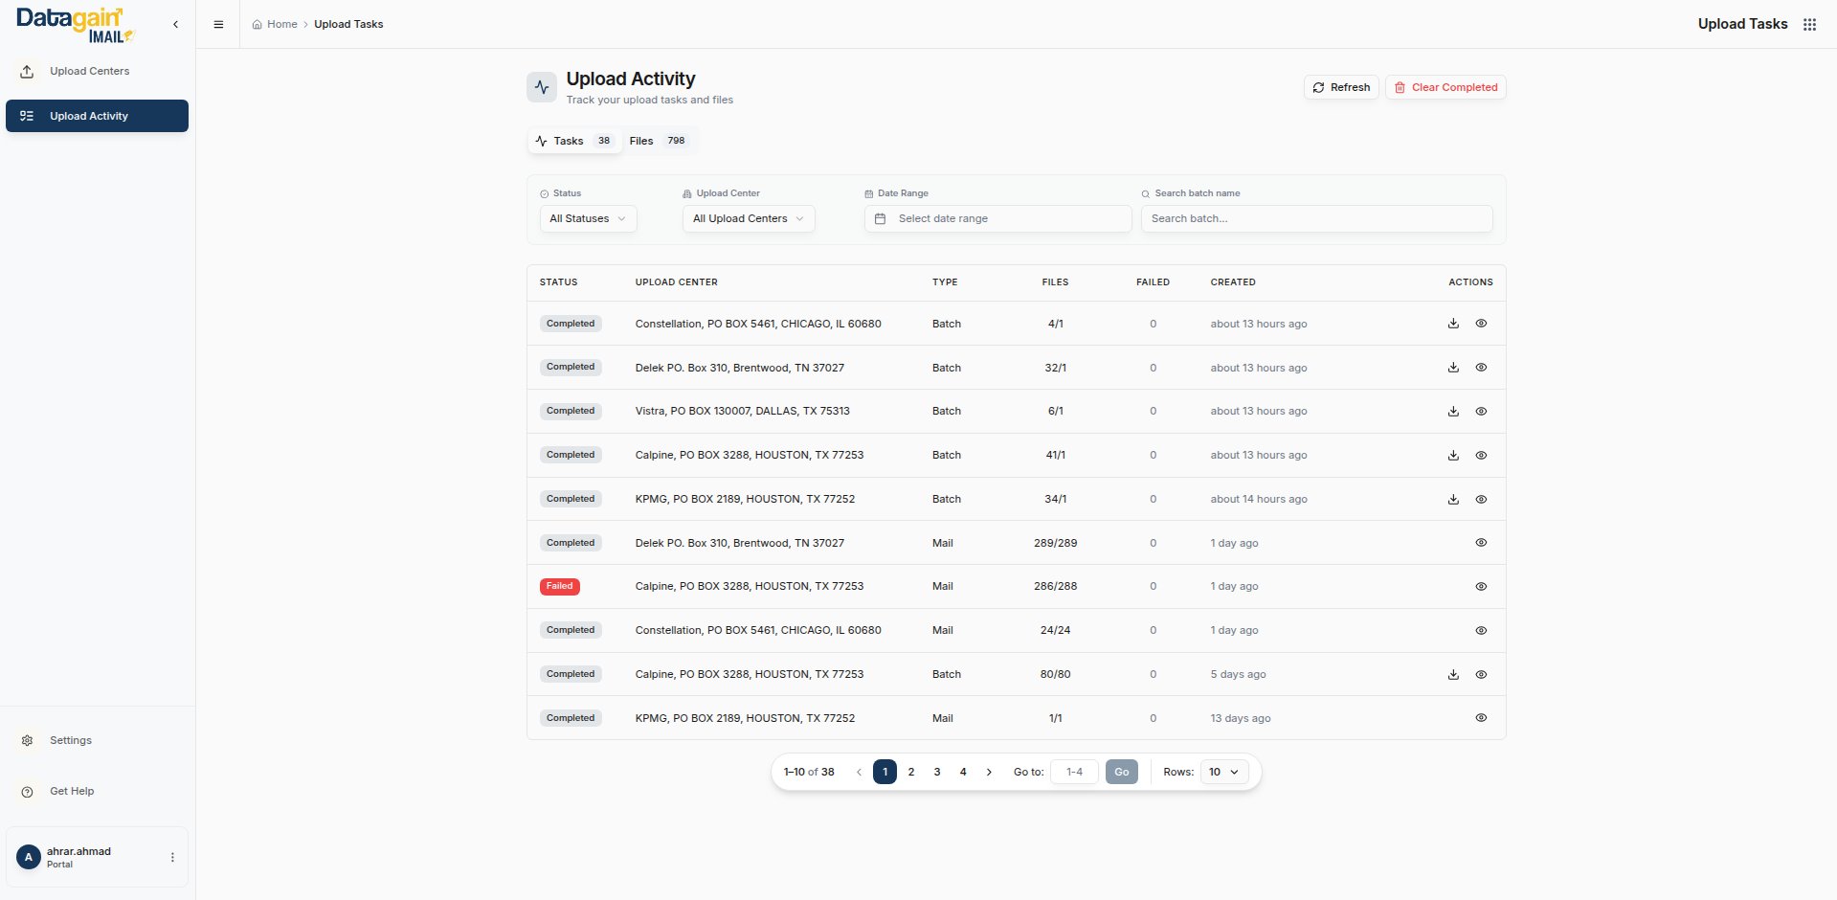Download the Vistra batch upload
Image resolution: width=1837 pixels, height=900 pixels.
[x=1452, y=412]
